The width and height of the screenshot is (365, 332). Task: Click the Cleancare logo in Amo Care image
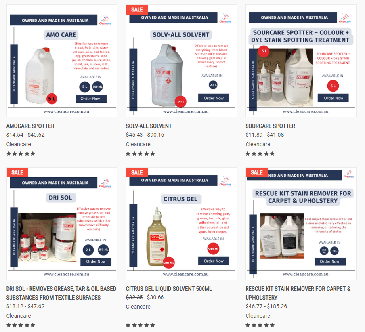(105, 20)
